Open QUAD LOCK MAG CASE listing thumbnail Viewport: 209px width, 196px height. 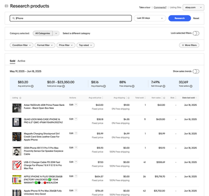pos(17,122)
